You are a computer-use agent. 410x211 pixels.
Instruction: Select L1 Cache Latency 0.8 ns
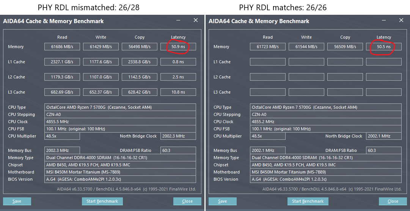point(178,62)
